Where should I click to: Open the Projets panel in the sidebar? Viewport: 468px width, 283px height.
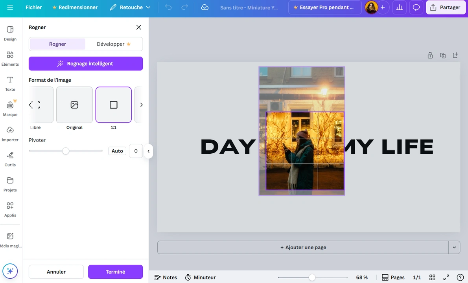[10, 184]
